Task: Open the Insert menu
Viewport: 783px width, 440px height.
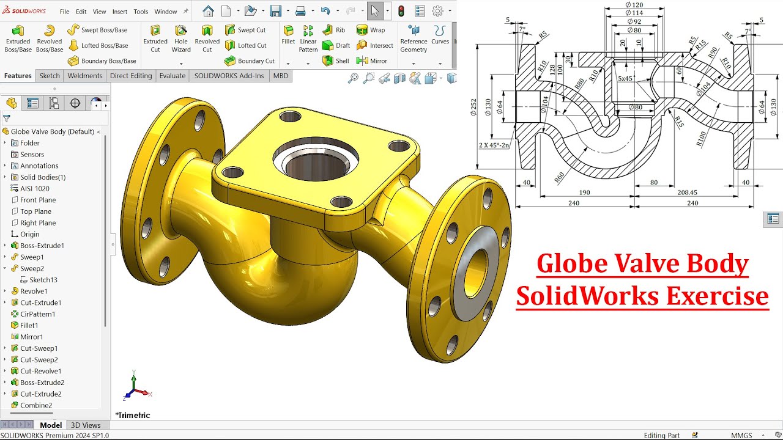Action: pyautogui.click(x=120, y=12)
